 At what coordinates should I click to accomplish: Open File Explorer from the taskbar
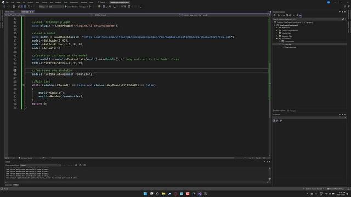click(163, 194)
